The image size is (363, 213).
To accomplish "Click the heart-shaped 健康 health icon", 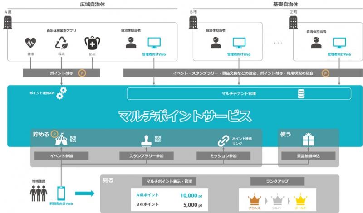I will click(30, 43).
